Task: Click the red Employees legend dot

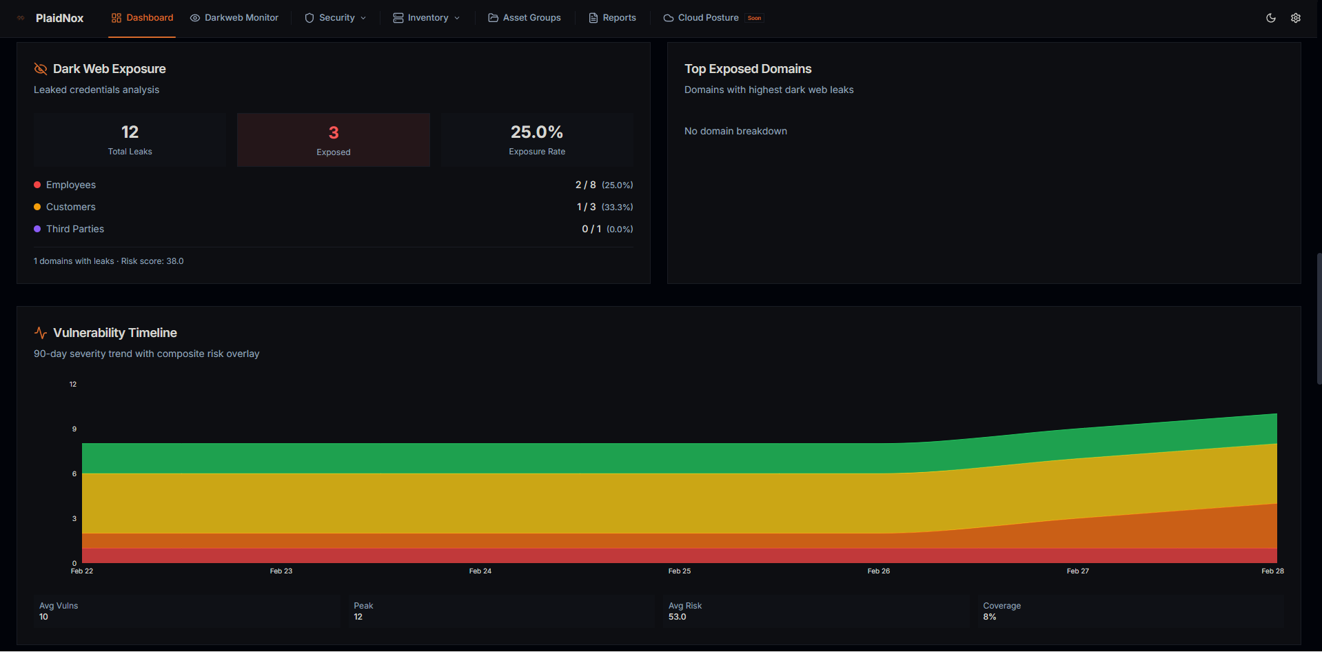Action: [x=37, y=185]
